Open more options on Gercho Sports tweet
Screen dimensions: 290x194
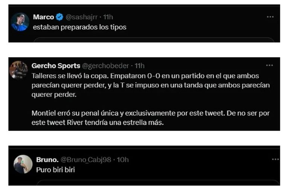click(x=269, y=65)
